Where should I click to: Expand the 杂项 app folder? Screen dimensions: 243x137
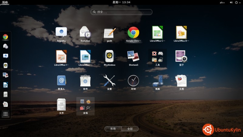pos(85,105)
